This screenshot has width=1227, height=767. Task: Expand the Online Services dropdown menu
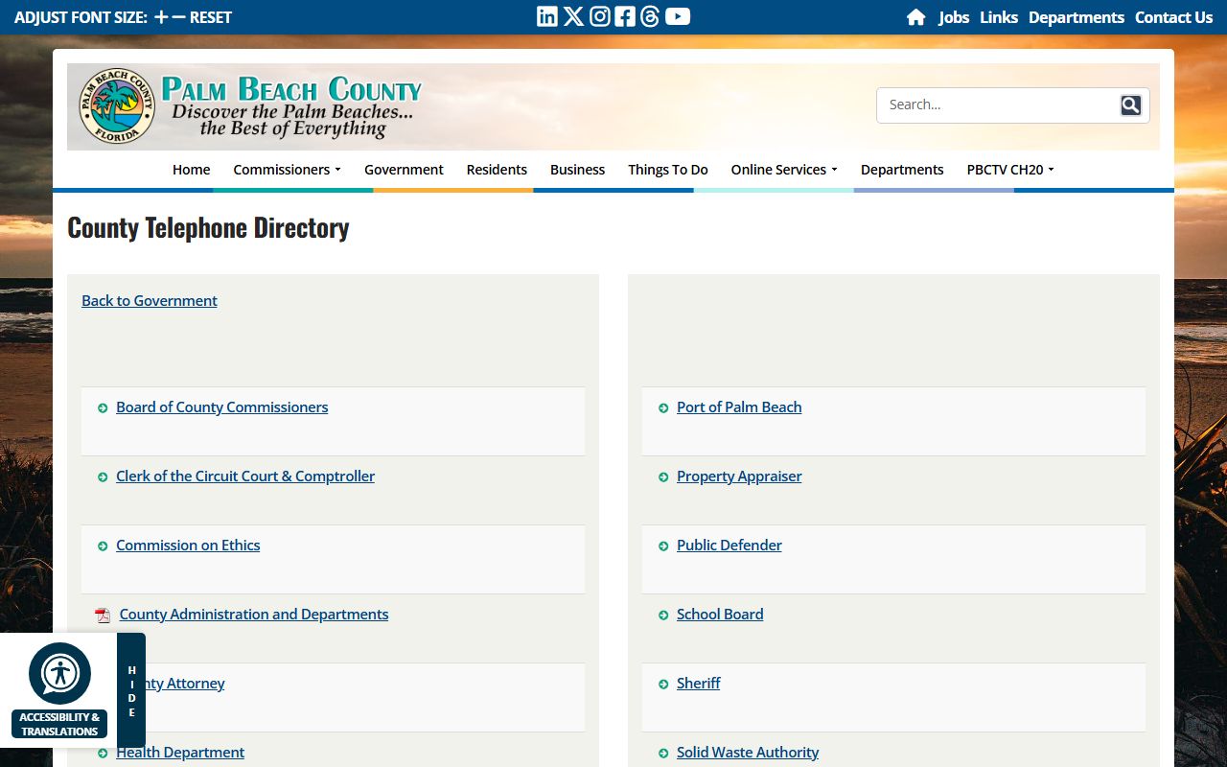[784, 170]
